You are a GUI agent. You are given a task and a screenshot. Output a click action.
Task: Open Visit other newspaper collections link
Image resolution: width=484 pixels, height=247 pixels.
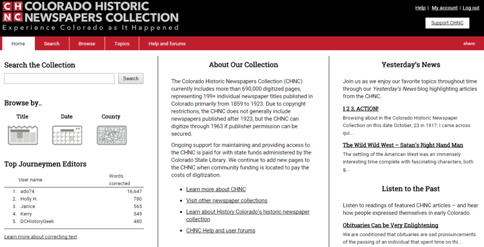[226, 200]
